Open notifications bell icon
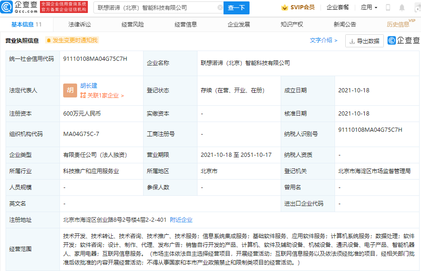 pyautogui.click(x=402, y=8)
